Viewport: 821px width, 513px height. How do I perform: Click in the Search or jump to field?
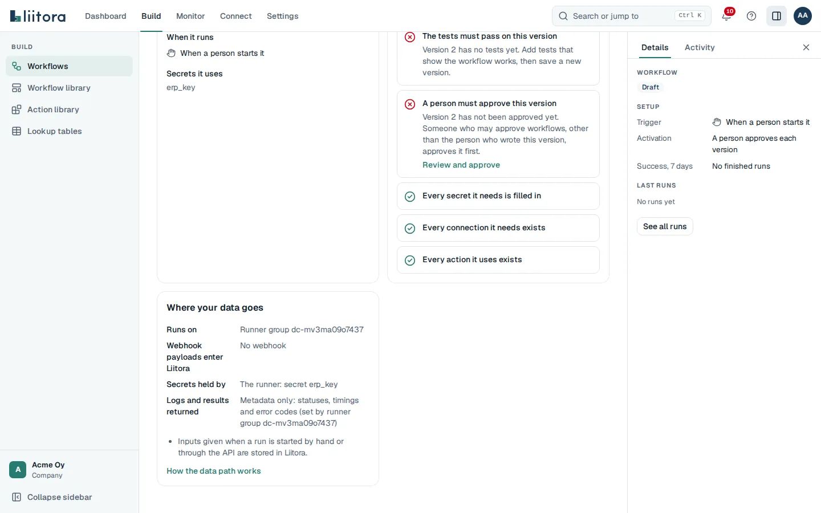(632, 16)
